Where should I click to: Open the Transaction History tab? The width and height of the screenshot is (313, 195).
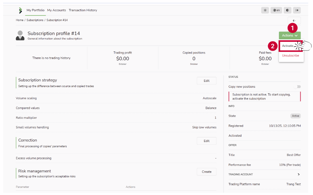coord(83,10)
